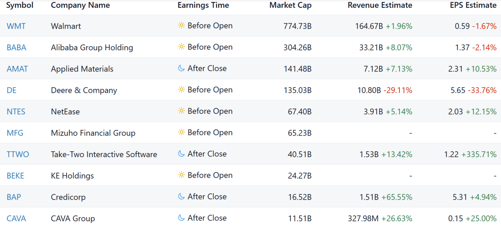Select the NetEase company name

65,112
